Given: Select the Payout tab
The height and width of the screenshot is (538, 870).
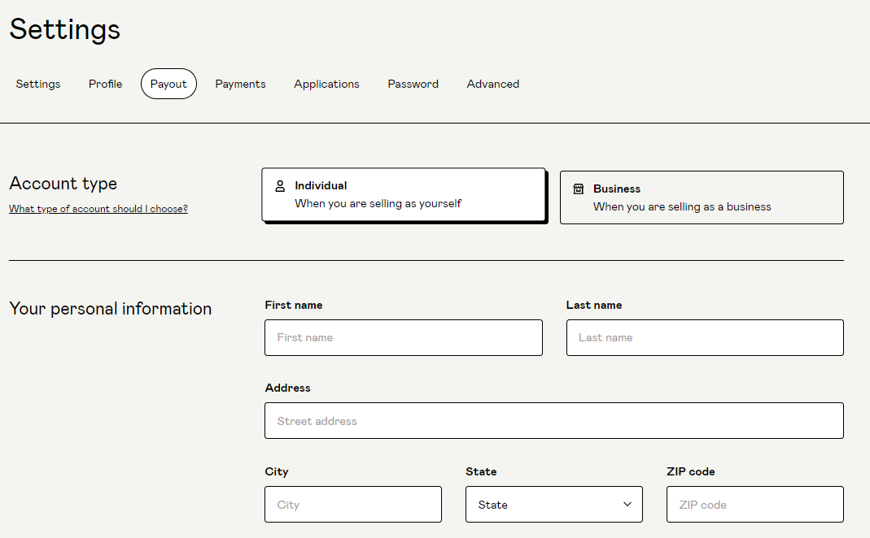Looking at the screenshot, I should click(x=168, y=84).
